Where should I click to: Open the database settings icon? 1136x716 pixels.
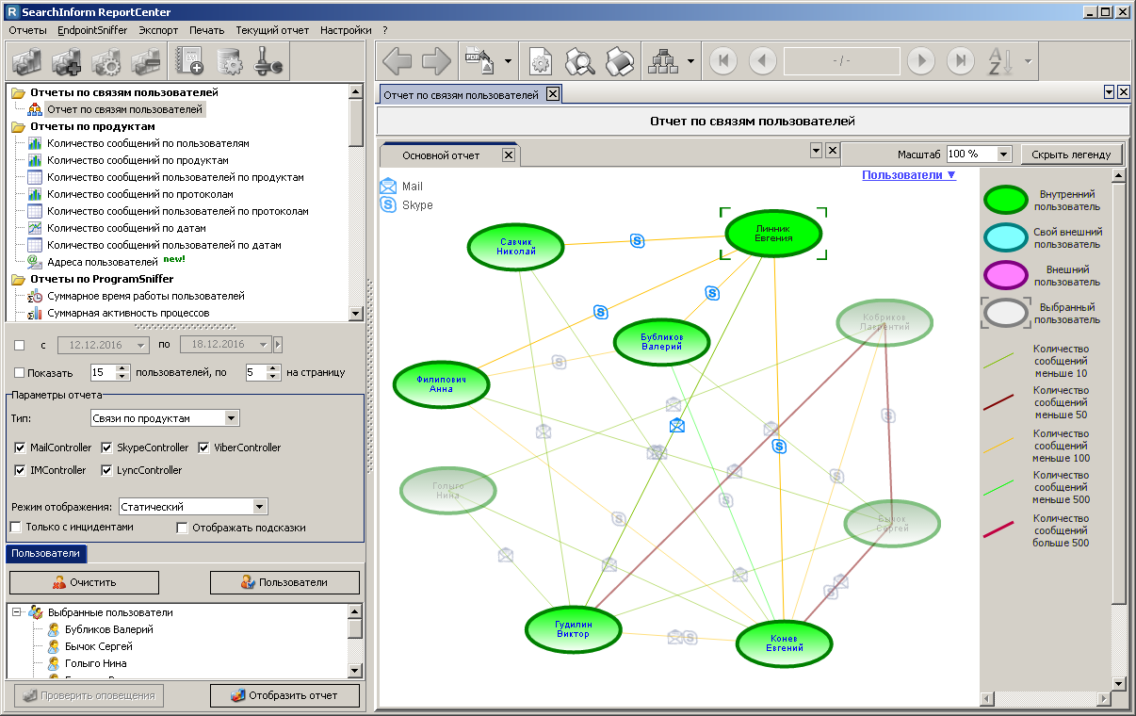(x=229, y=62)
